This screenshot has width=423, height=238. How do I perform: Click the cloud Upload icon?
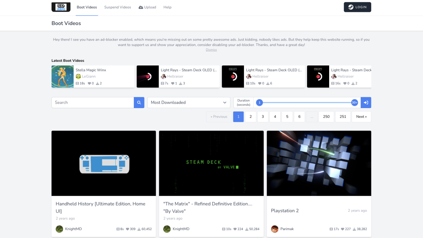point(141,7)
